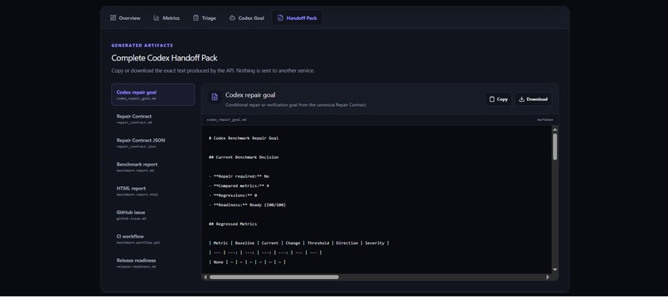Click the Metrics bar chart icon
This screenshot has height=308, width=668.
(157, 18)
